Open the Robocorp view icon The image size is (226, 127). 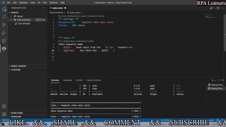4,49
